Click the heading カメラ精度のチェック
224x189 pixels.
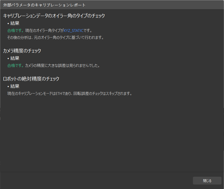(22, 51)
